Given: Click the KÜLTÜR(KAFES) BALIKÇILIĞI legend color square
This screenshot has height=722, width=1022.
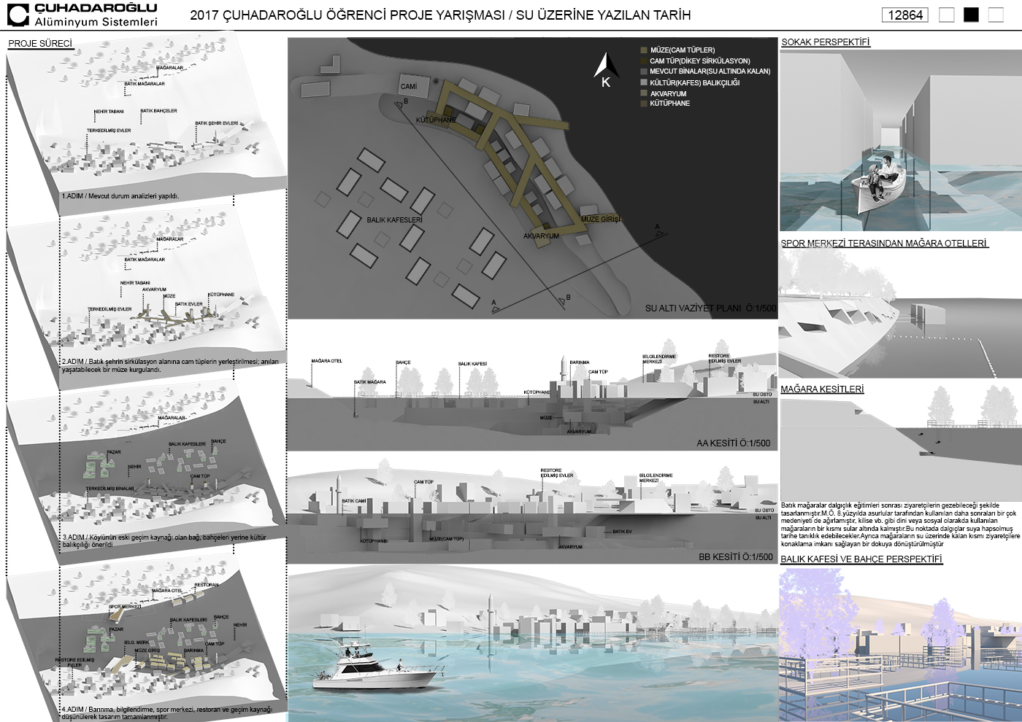Looking at the screenshot, I should 643,82.
